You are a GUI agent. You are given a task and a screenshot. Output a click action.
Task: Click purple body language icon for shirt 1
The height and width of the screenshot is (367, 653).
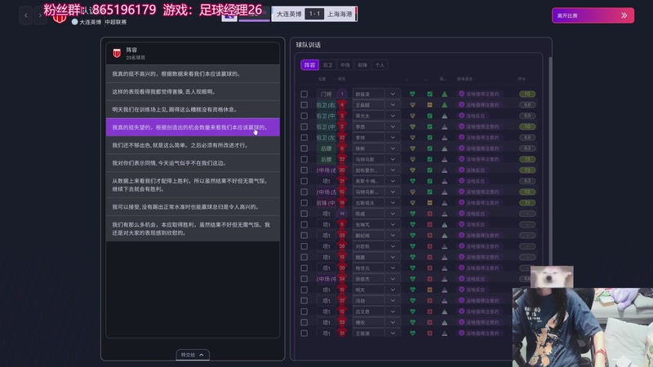click(461, 94)
